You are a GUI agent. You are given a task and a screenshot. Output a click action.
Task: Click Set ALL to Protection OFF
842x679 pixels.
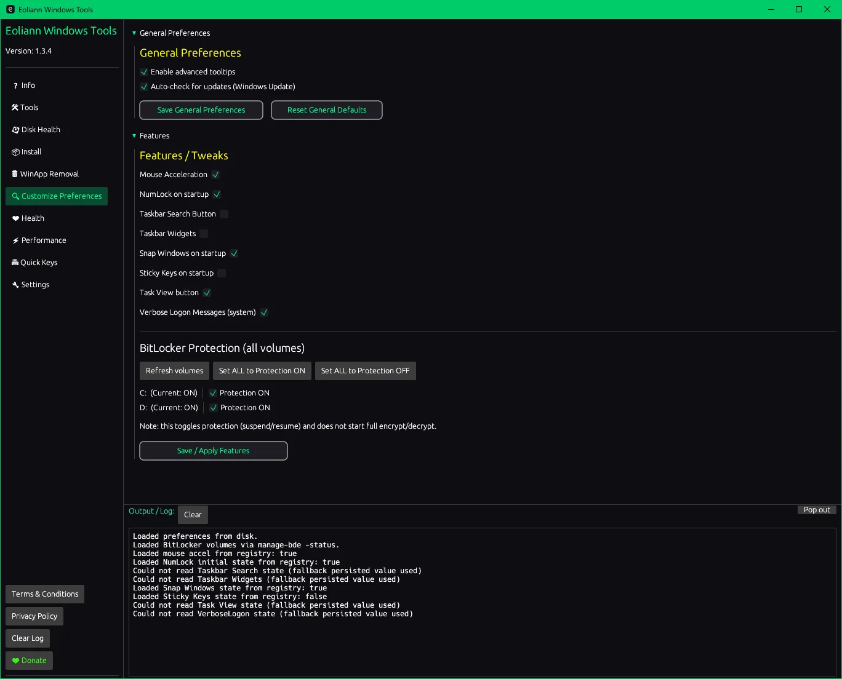365,371
